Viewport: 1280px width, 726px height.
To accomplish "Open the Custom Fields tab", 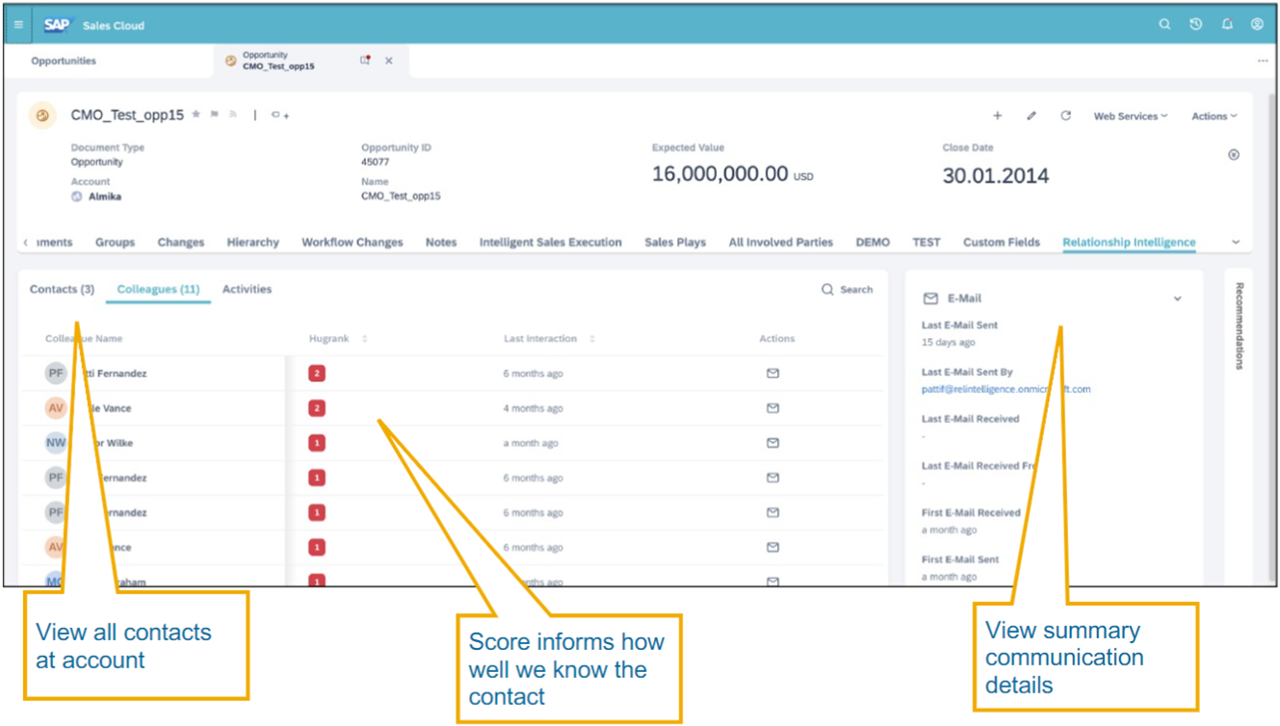I will point(1002,243).
